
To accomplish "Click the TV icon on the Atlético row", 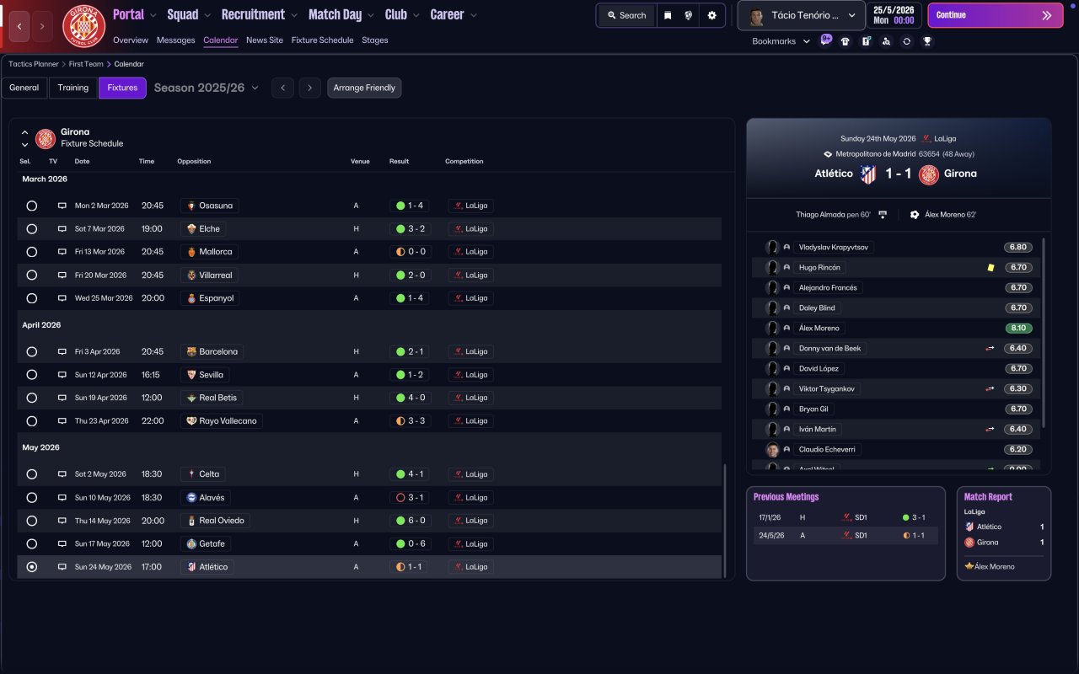I will tap(62, 567).
